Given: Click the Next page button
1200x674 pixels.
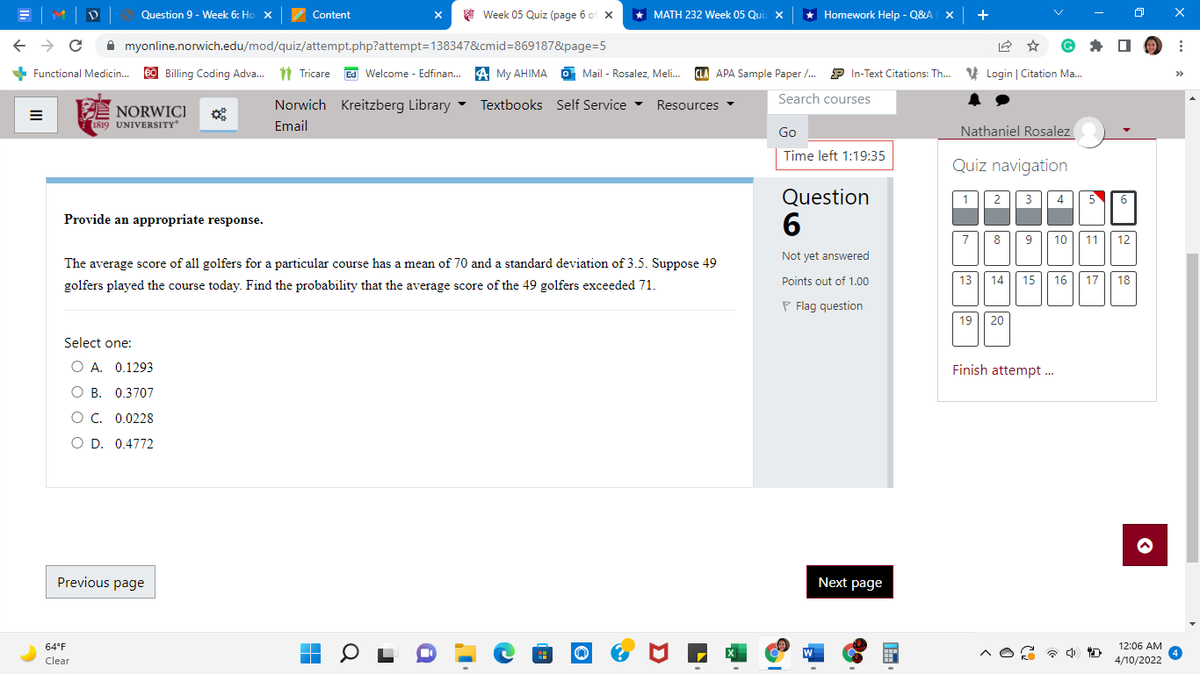Looking at the screenshot, I should 849,582.
